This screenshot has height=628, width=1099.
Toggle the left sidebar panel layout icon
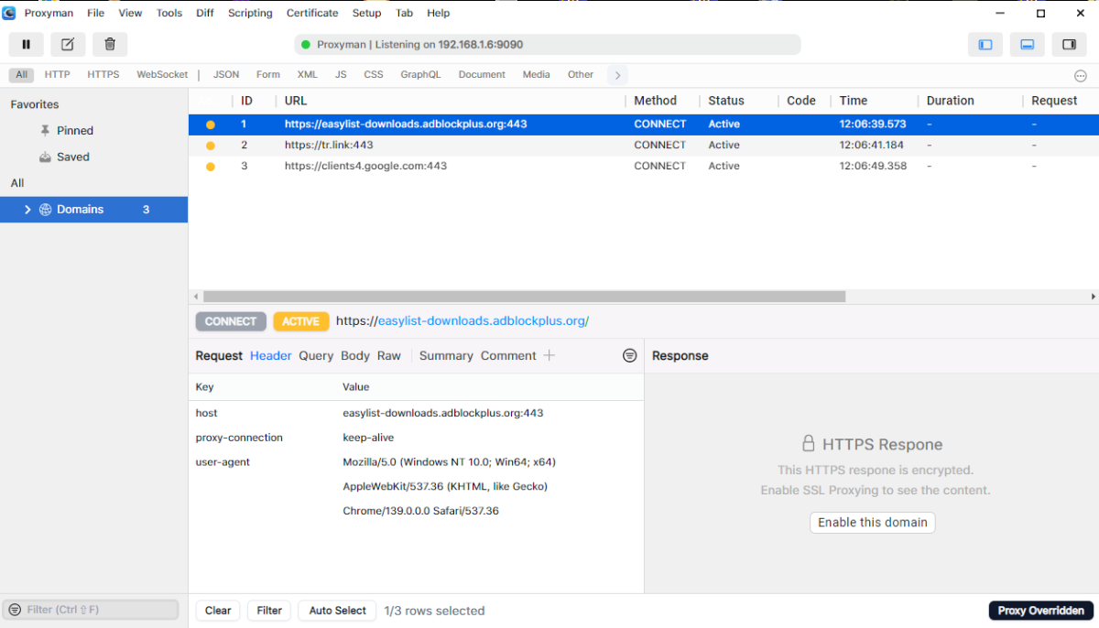pyautogui.click(x=985, y=44)
